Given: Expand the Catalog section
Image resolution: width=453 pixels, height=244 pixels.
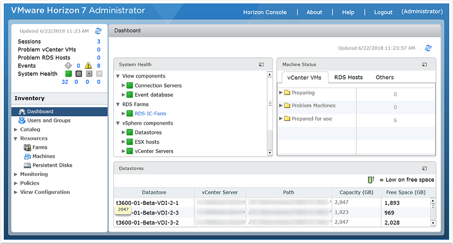Looking at the screenshot, I should tap(16, 130).
